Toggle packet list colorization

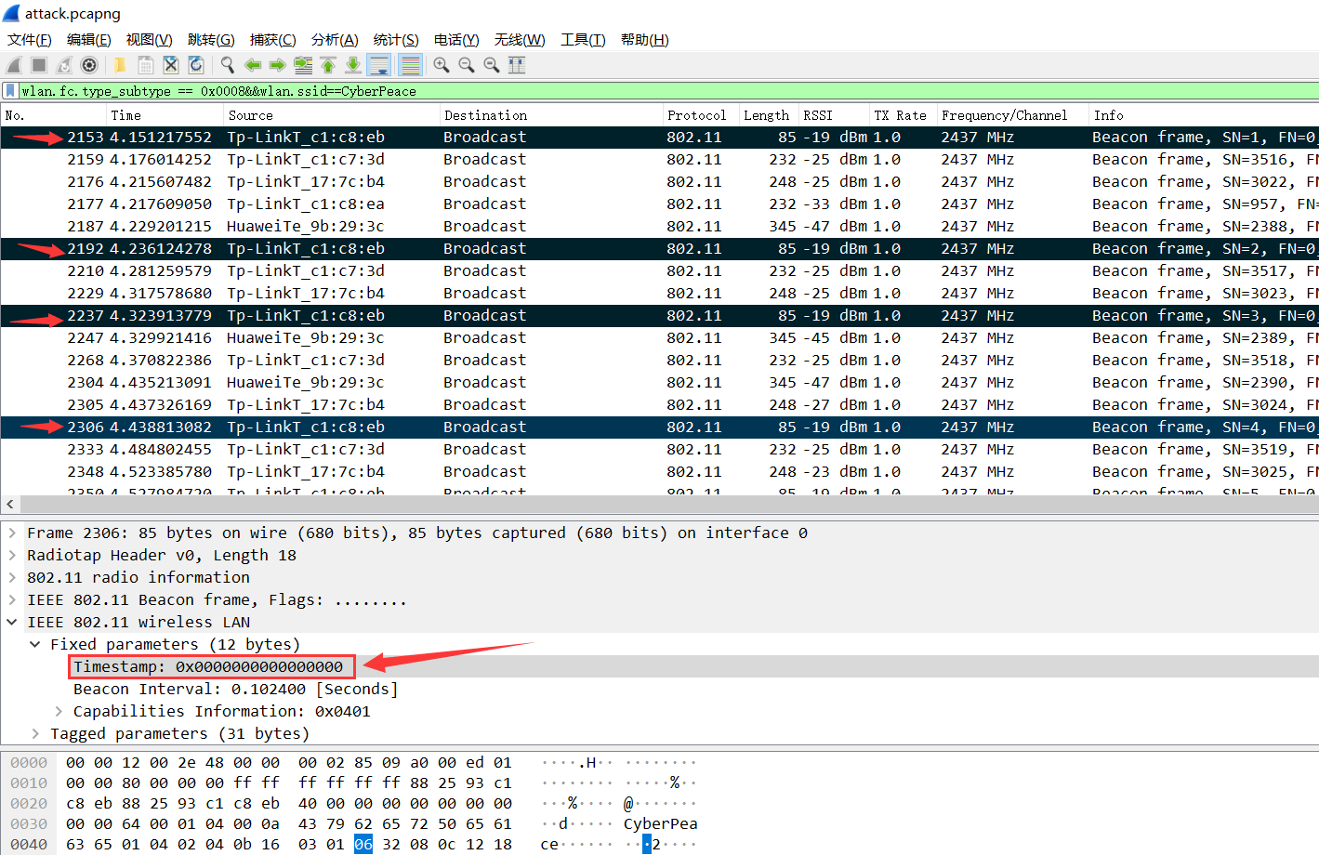pyautogui.click(x=410, y=65)
